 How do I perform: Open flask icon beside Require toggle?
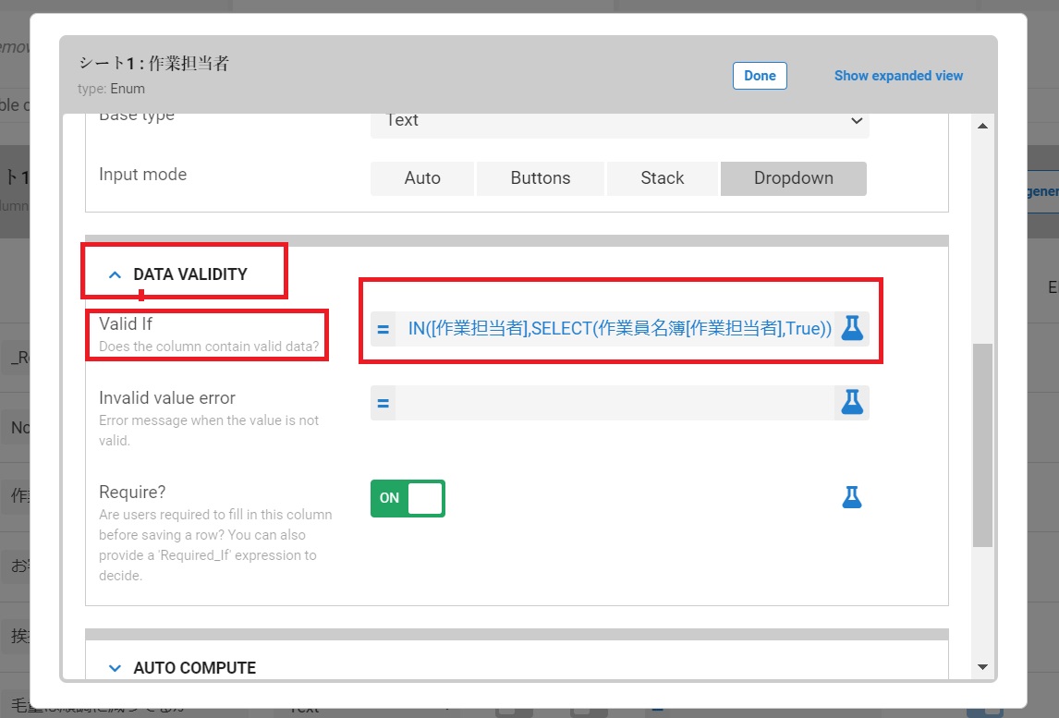point(852,497)
